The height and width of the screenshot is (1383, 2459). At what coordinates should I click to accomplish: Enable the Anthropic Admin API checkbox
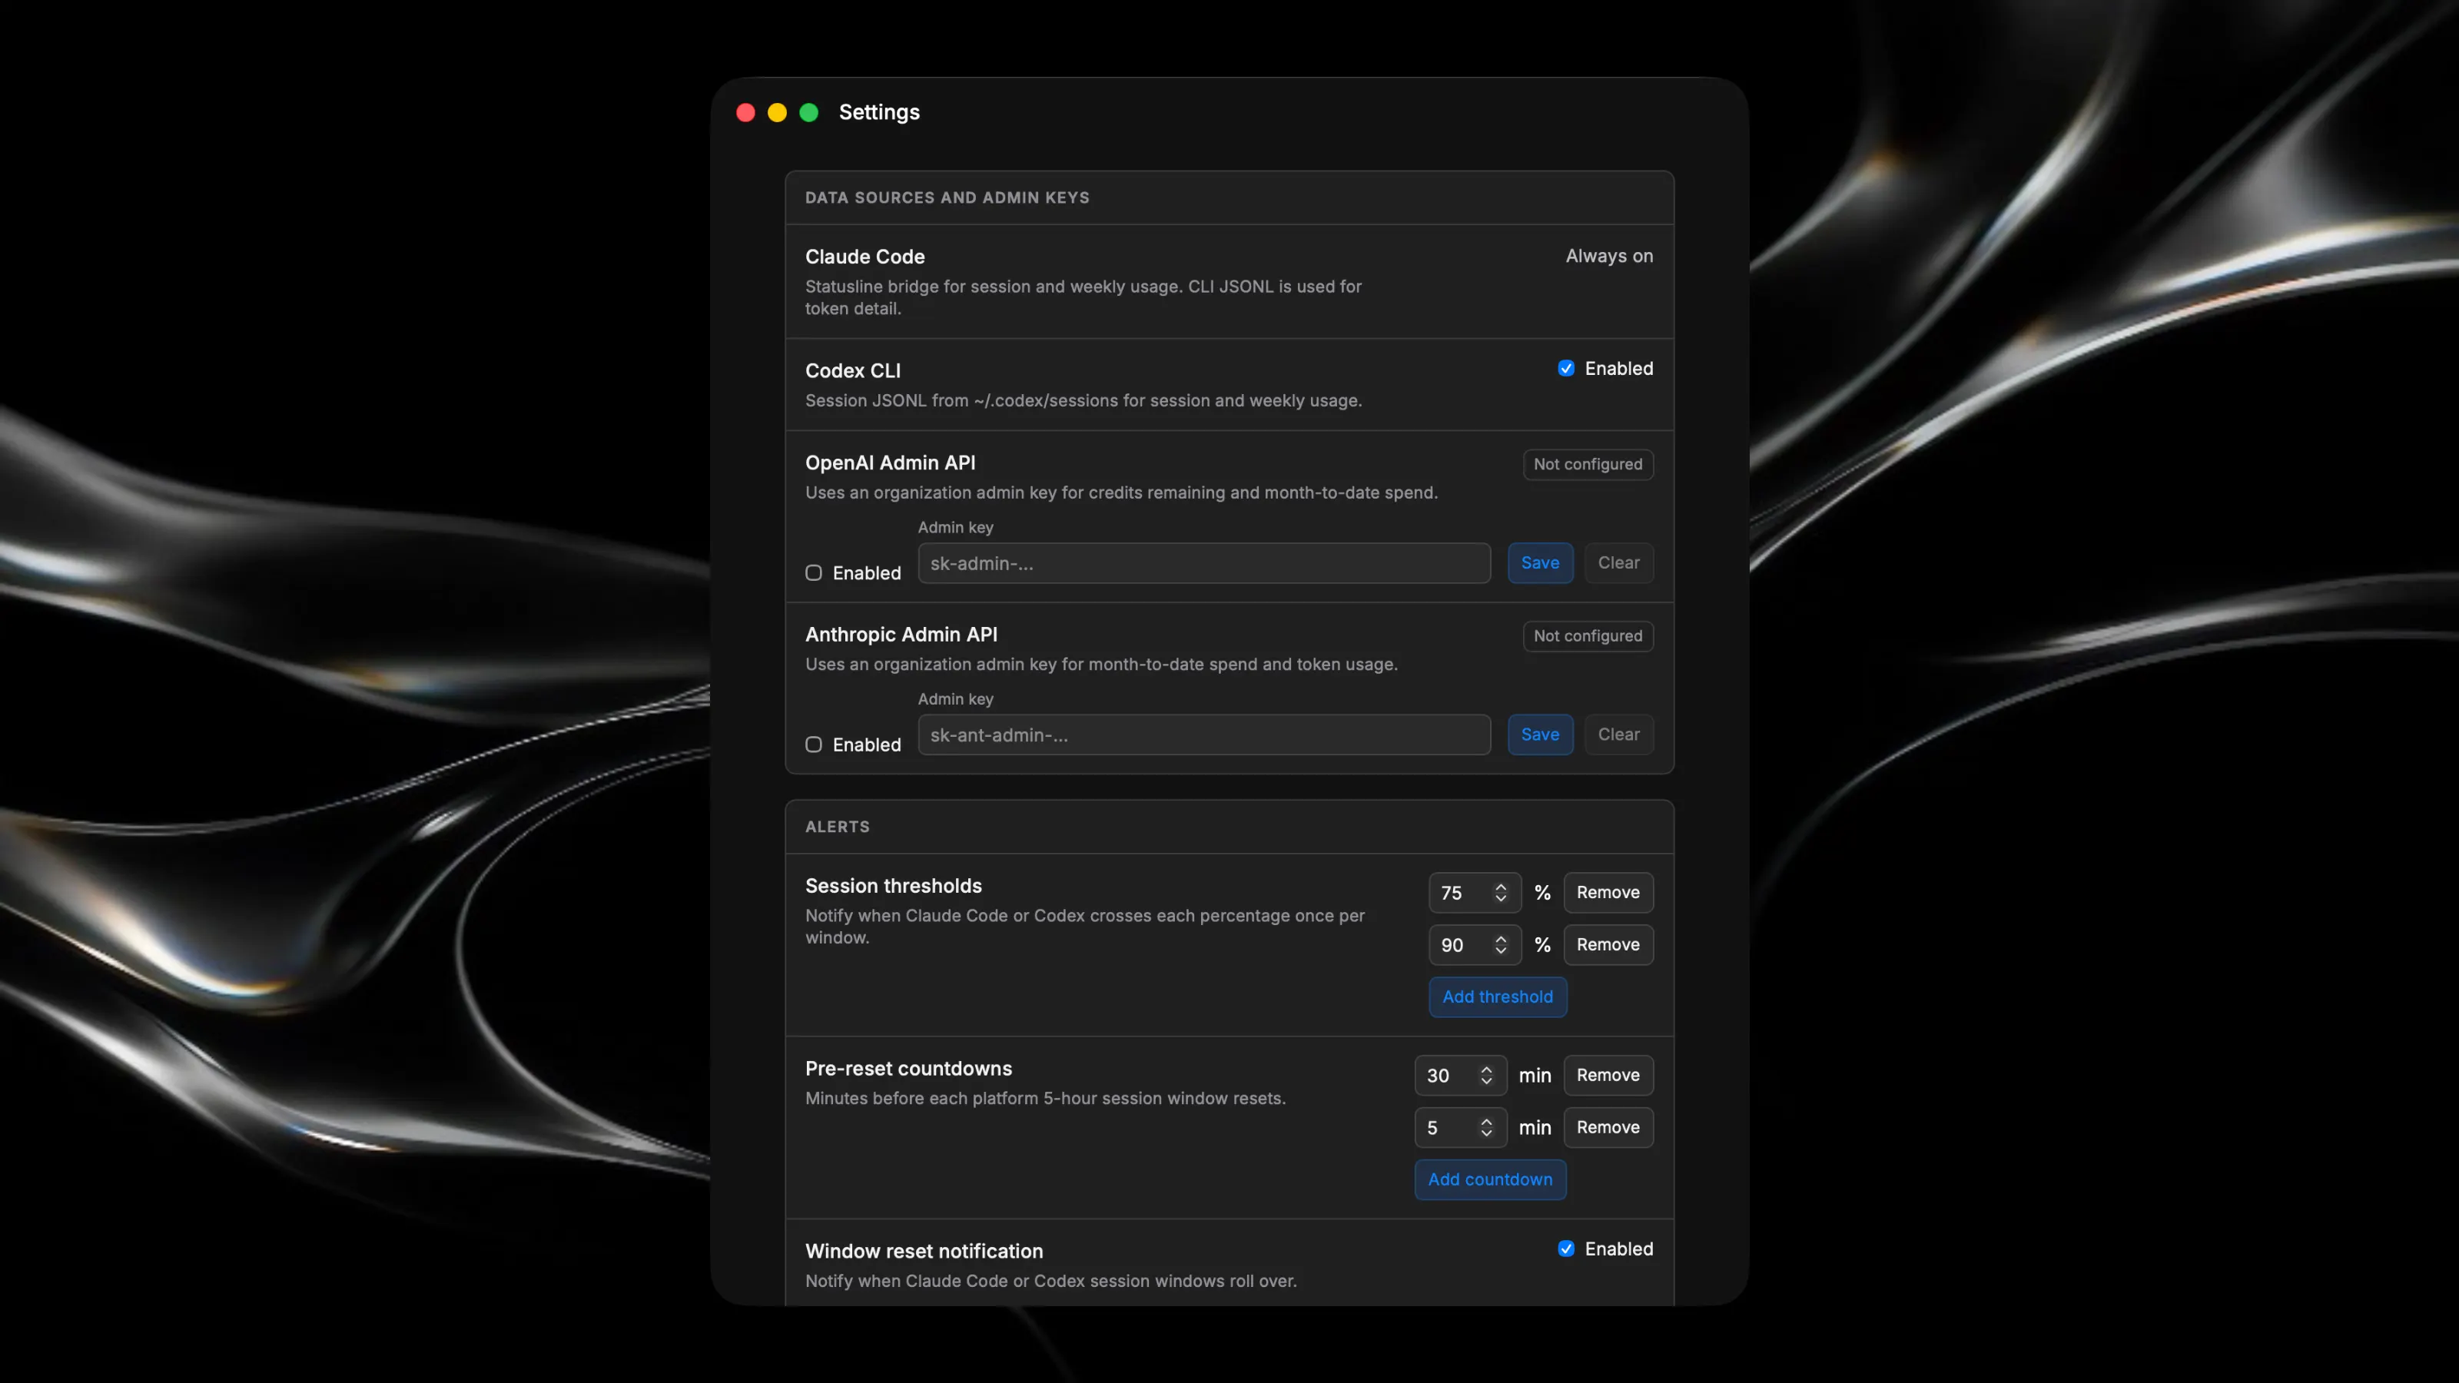[813, 745]
